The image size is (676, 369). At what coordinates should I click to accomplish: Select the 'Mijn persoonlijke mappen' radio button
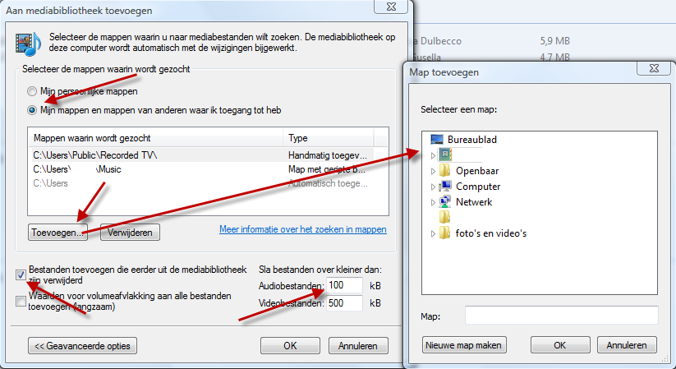(x=32, y=91)
